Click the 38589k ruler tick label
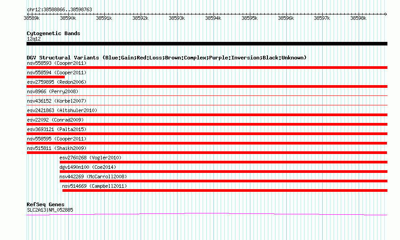400x240 pixels. click(x=31, y=18)
